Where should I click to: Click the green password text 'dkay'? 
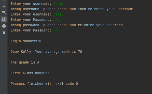(x=58, y=20)
